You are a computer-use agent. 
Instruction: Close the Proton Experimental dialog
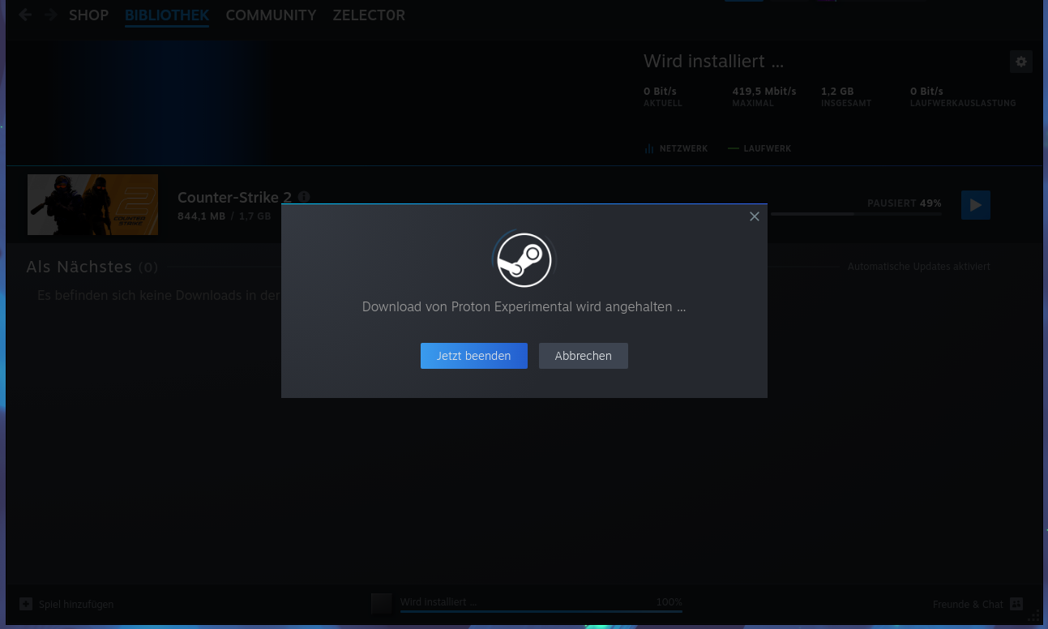[755, 216]
